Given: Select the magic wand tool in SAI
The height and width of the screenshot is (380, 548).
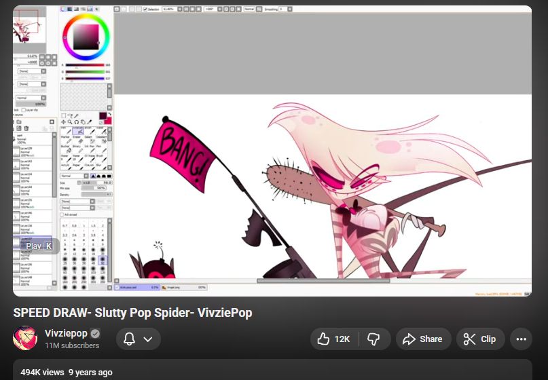Looking at the screenshot, I should 76,115.
